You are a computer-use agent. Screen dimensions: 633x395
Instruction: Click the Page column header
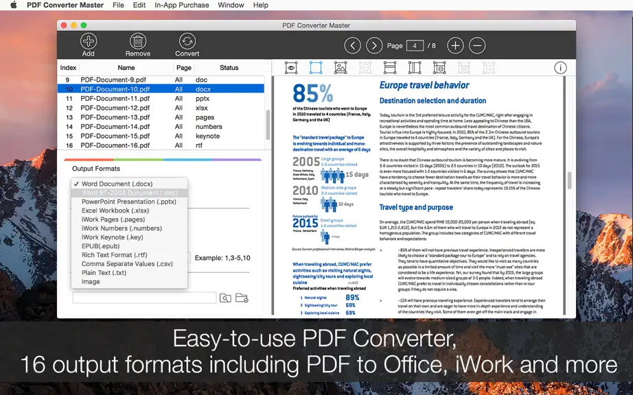[x=184, y=68]
